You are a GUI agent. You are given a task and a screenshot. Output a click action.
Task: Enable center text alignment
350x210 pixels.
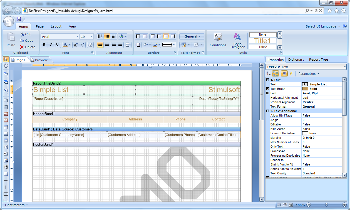(x=107, y=45)
